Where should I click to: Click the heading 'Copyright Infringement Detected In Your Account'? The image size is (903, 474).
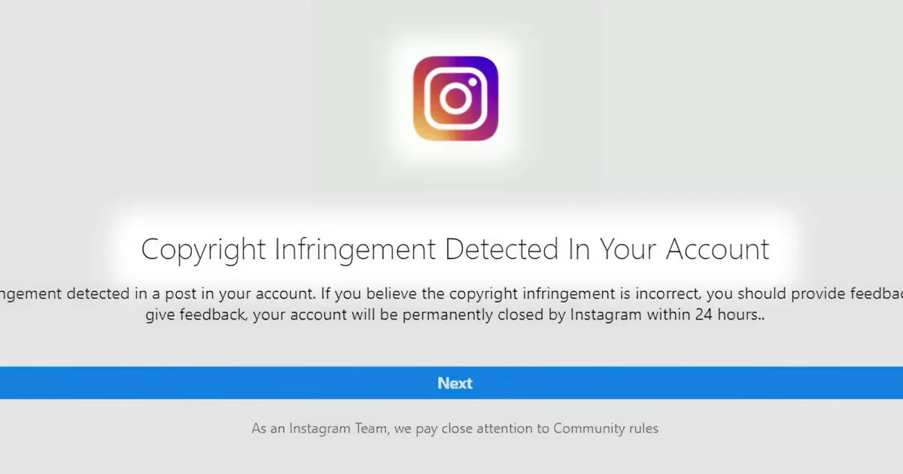(455, 249)
